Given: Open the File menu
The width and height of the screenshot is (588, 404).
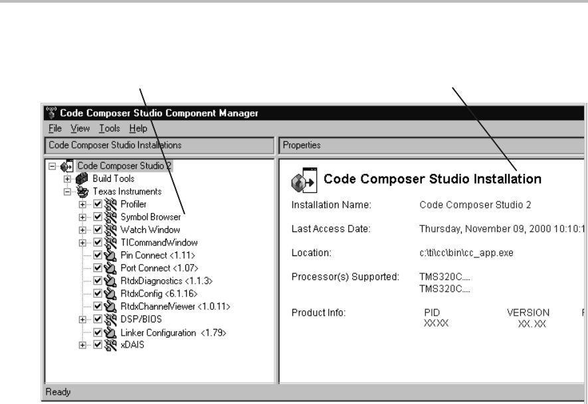Looking at the screenshot, I should click(54, 129).
